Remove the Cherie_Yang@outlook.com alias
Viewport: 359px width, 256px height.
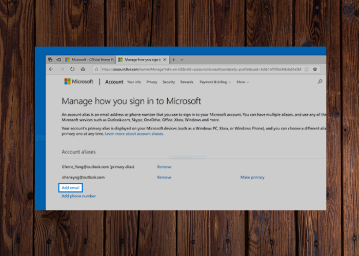[164, 167]
